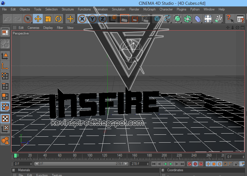Click the last recently used tool icon
Image resolution: width=247 pixels, height=176 pixels.
(70, 19)
